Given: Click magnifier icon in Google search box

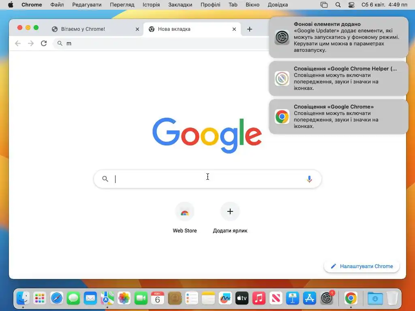Looking at the screenshot, I should tap(105, 179).
